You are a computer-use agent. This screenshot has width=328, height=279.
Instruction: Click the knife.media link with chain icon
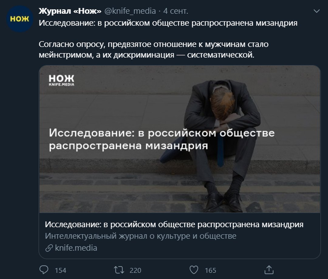71,248
